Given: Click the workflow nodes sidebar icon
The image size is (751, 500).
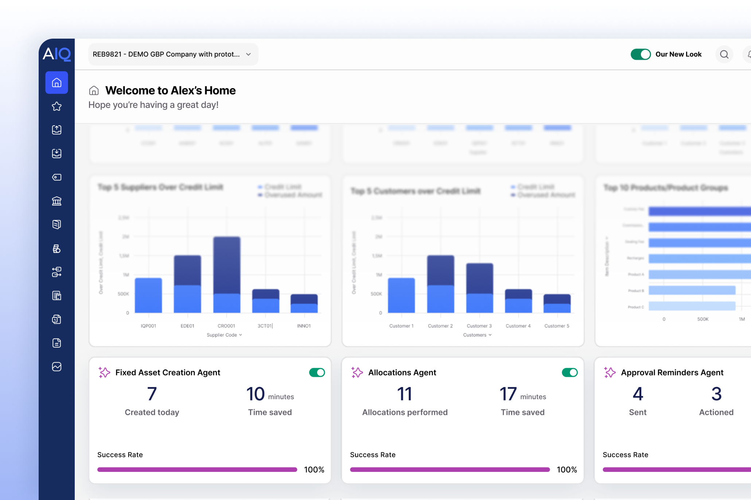Looking at the screenshot, I should (x=57, y=272).
